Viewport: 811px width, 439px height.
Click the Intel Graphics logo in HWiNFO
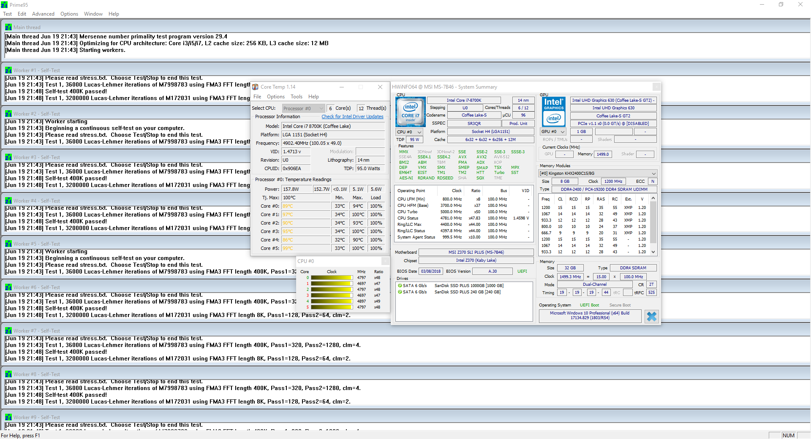[554, 112]
